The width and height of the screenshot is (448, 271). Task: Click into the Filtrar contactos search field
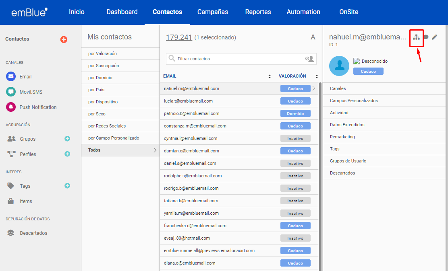click(x=238, y=59)
